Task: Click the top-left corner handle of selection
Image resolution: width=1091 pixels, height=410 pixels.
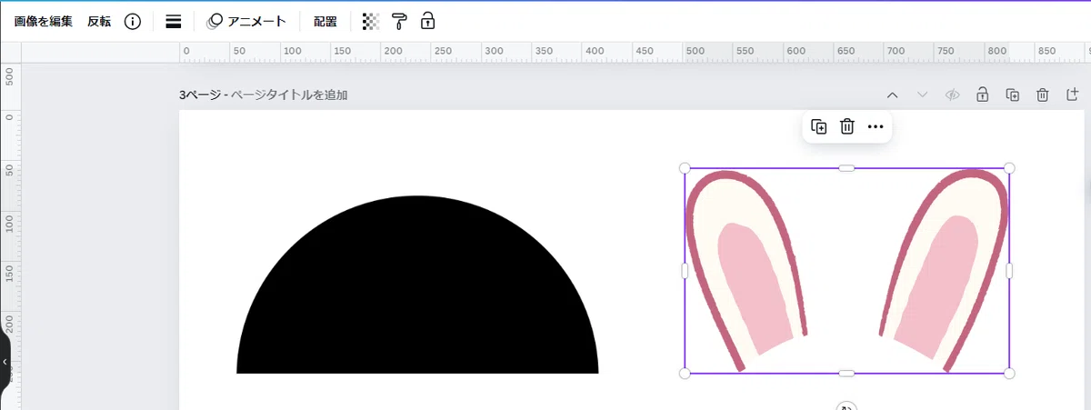Action: click(685, 168)
